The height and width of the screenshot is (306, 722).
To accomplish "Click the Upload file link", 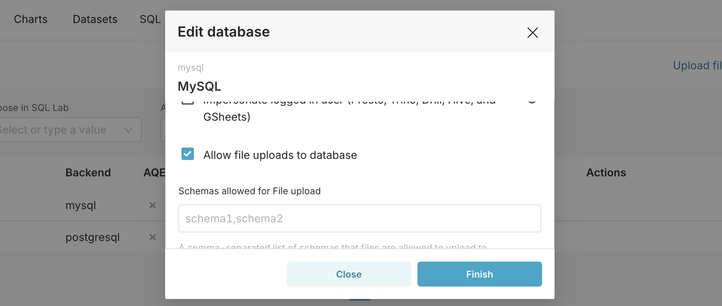I will tap(697, 65).
